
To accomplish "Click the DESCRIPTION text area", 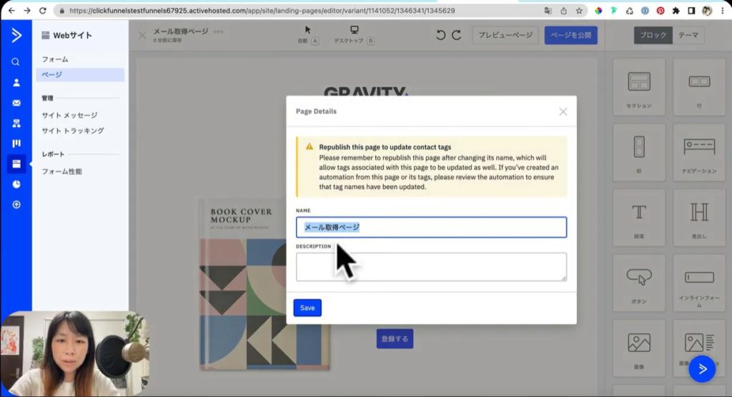I will [431, 266].
